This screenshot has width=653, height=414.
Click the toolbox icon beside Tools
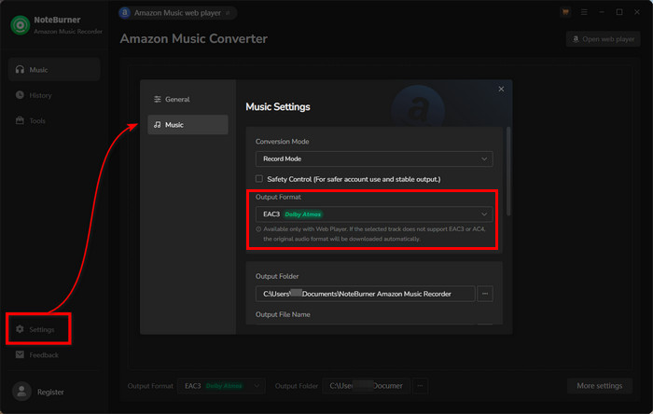(20, 120)
